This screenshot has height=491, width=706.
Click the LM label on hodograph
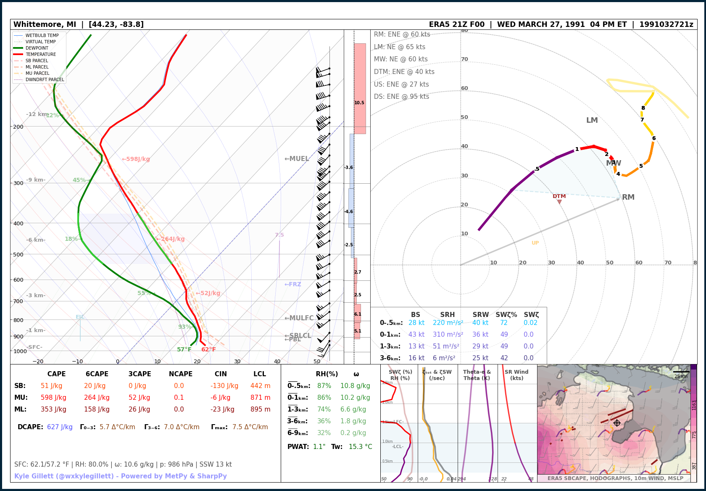592,120
